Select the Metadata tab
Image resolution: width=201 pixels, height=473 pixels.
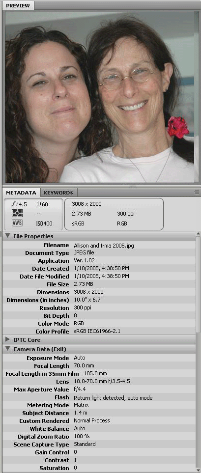point(21,193)
